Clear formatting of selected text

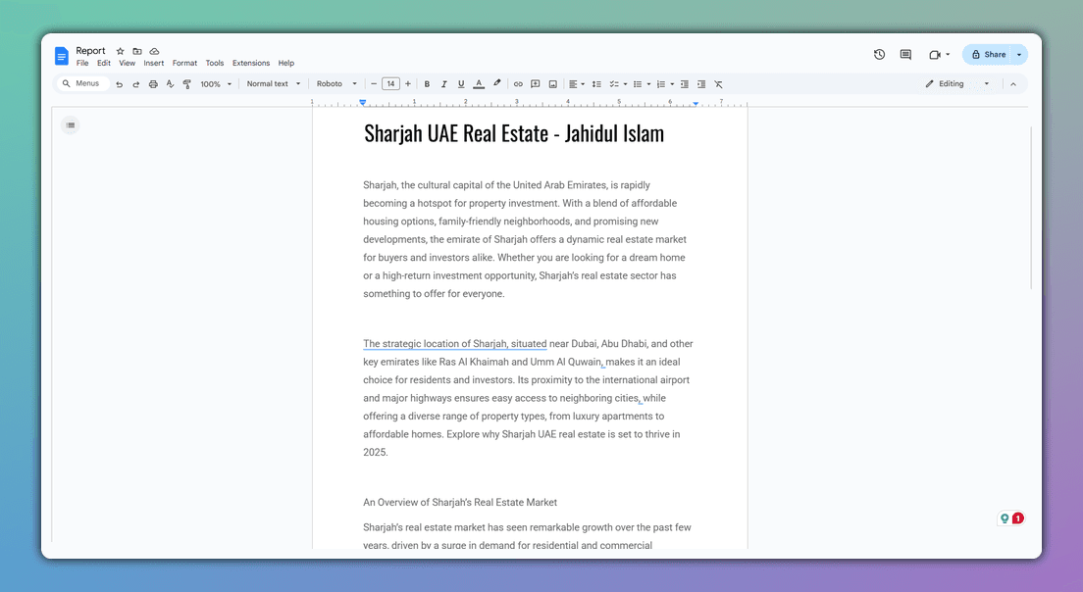718,83
